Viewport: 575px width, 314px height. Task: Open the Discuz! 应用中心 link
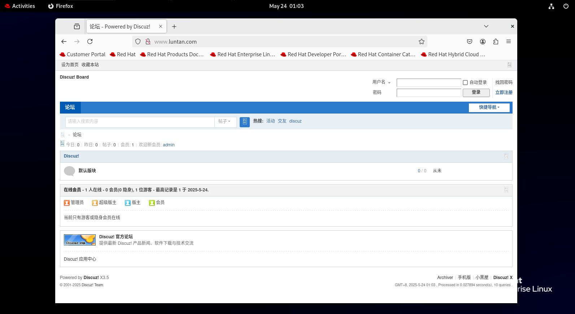(x=80, y=259)
